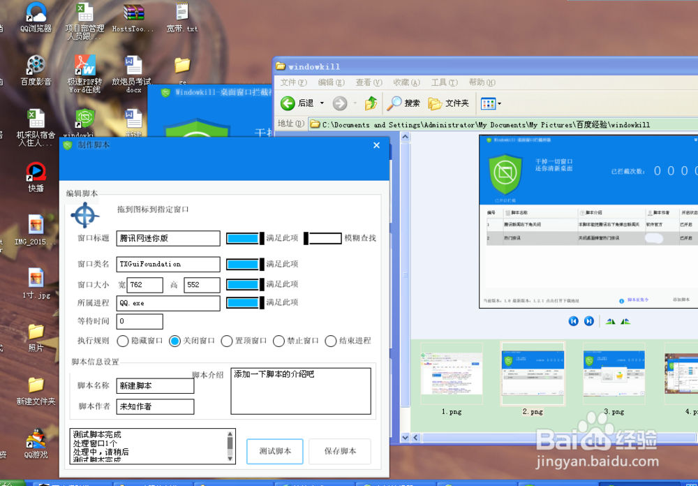Click explorer address bar path
Screen dimensions: 698x486
(503, 125)
